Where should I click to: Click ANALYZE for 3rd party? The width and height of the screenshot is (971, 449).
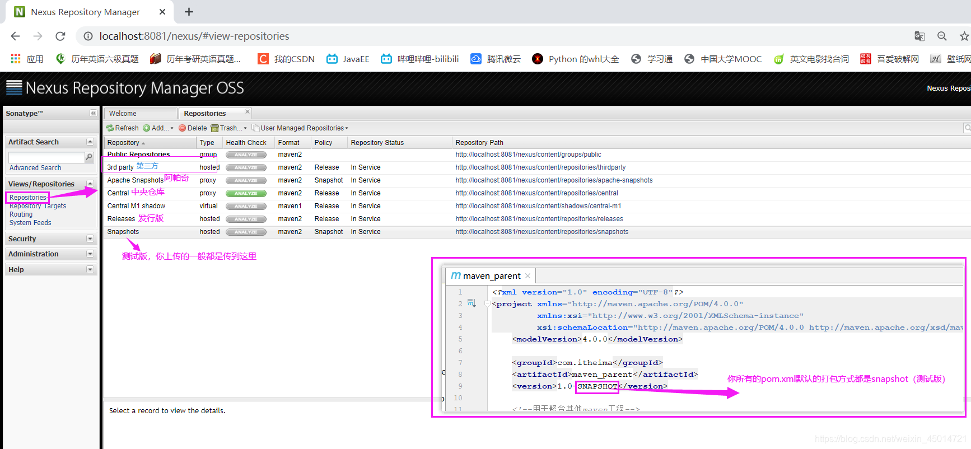(x=246, y=167)
